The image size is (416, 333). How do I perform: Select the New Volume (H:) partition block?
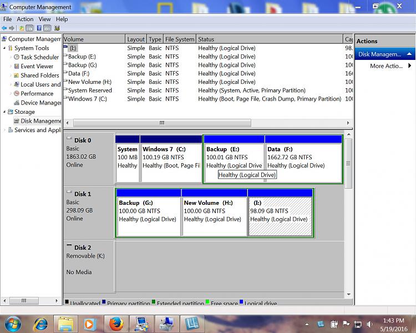coord(214,213)
